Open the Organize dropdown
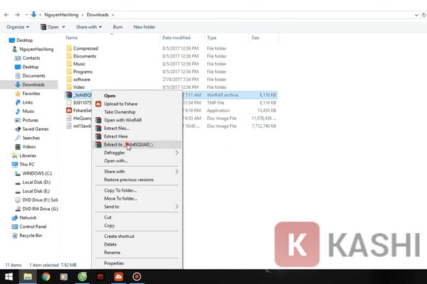 coord(18,27)
